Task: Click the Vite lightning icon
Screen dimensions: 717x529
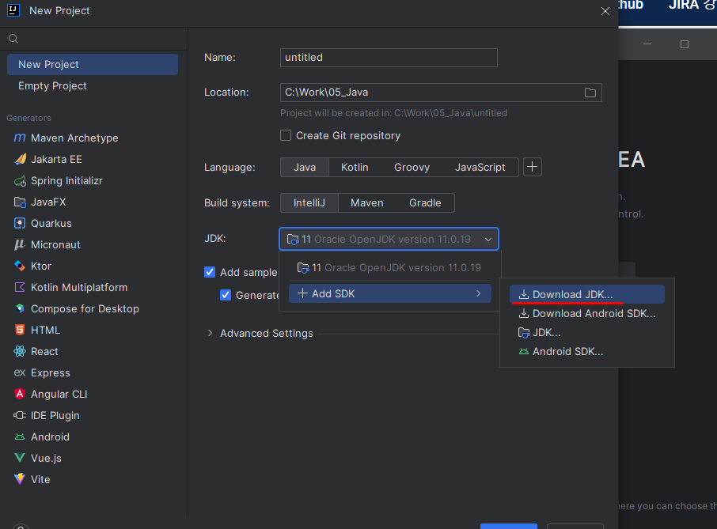Action: coord(20,478)
